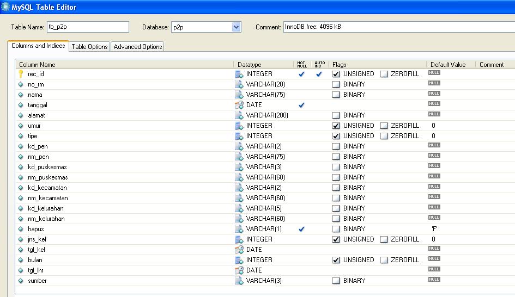
Task: Click the diamond column icon beside sumber
Action: click(x=21, y=281)
